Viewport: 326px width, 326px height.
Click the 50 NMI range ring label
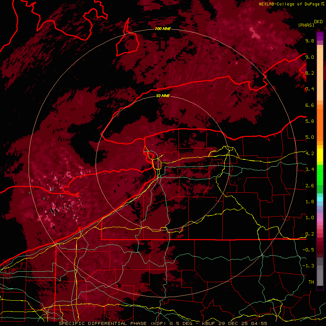coord(163,96)
